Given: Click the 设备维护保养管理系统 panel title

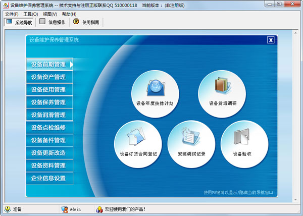Looking at the screenshot, I should tap(54, 40).
